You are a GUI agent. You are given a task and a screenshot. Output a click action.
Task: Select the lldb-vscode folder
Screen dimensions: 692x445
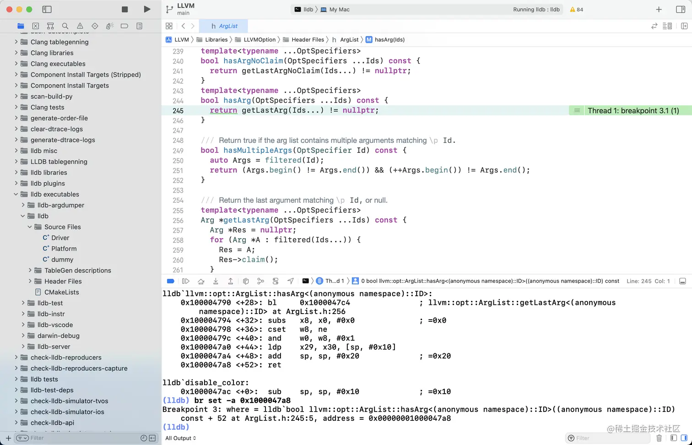point(50,325)
